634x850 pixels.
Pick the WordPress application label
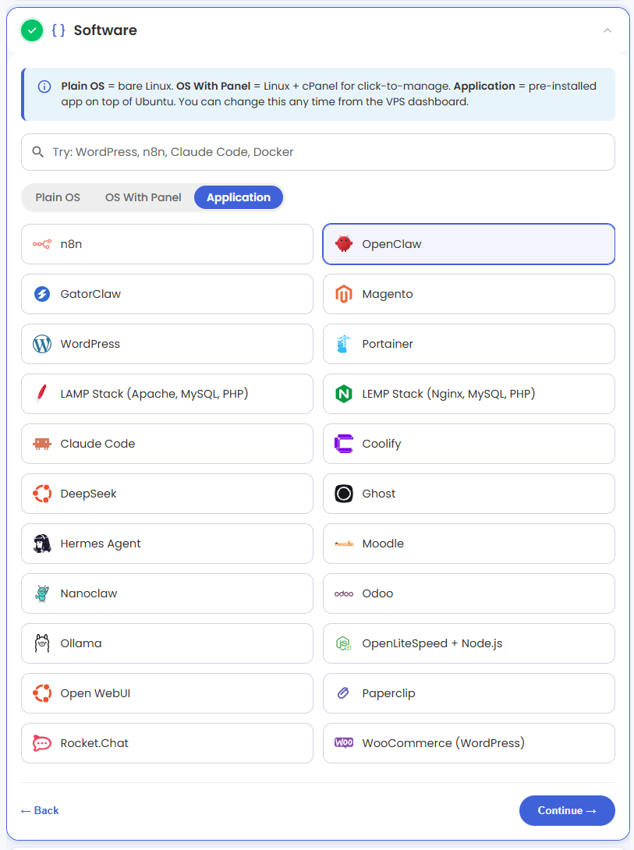(x=90, y=344)
